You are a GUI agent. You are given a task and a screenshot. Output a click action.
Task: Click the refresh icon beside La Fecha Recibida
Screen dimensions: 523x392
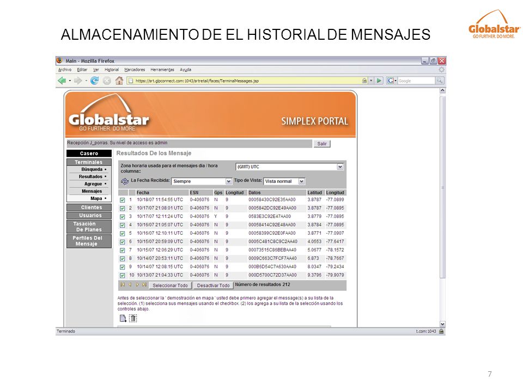[x=125, y=181]
